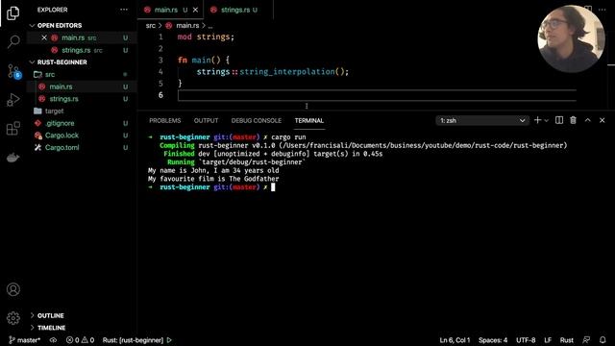The width and height of the screenshot is (615, 346).
Task: Open the Explorer view in activity bar
Action: pos(12,13)
